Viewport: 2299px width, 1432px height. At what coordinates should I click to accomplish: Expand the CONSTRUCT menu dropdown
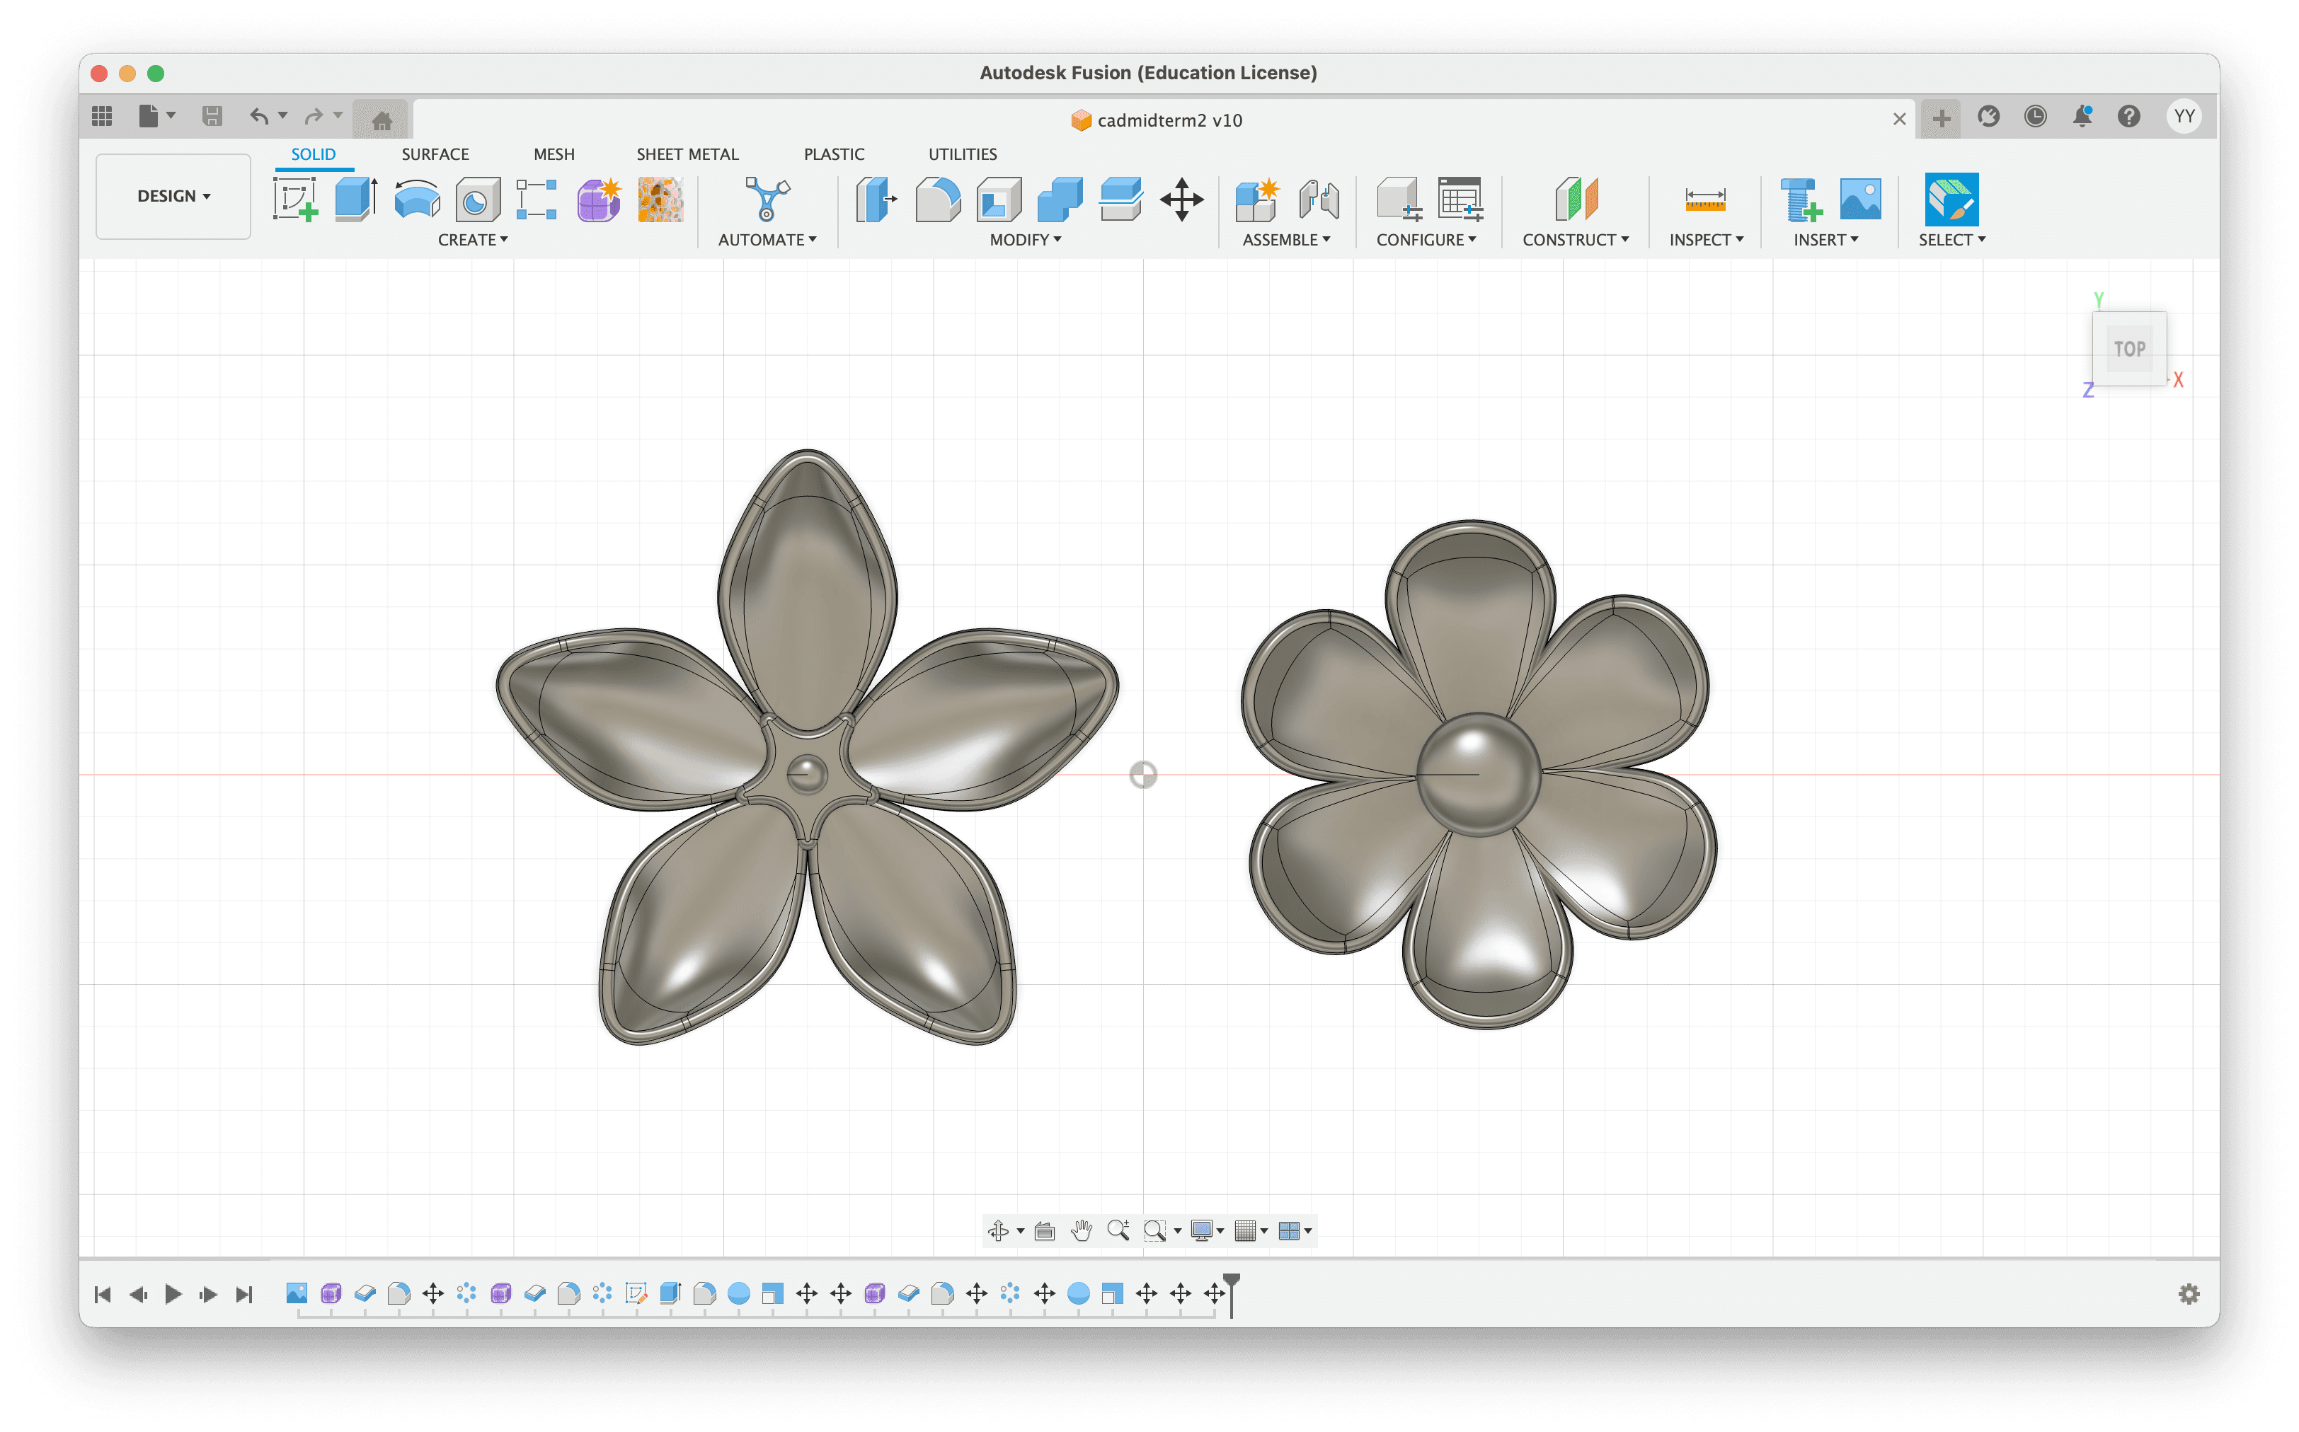[1576, 240]
